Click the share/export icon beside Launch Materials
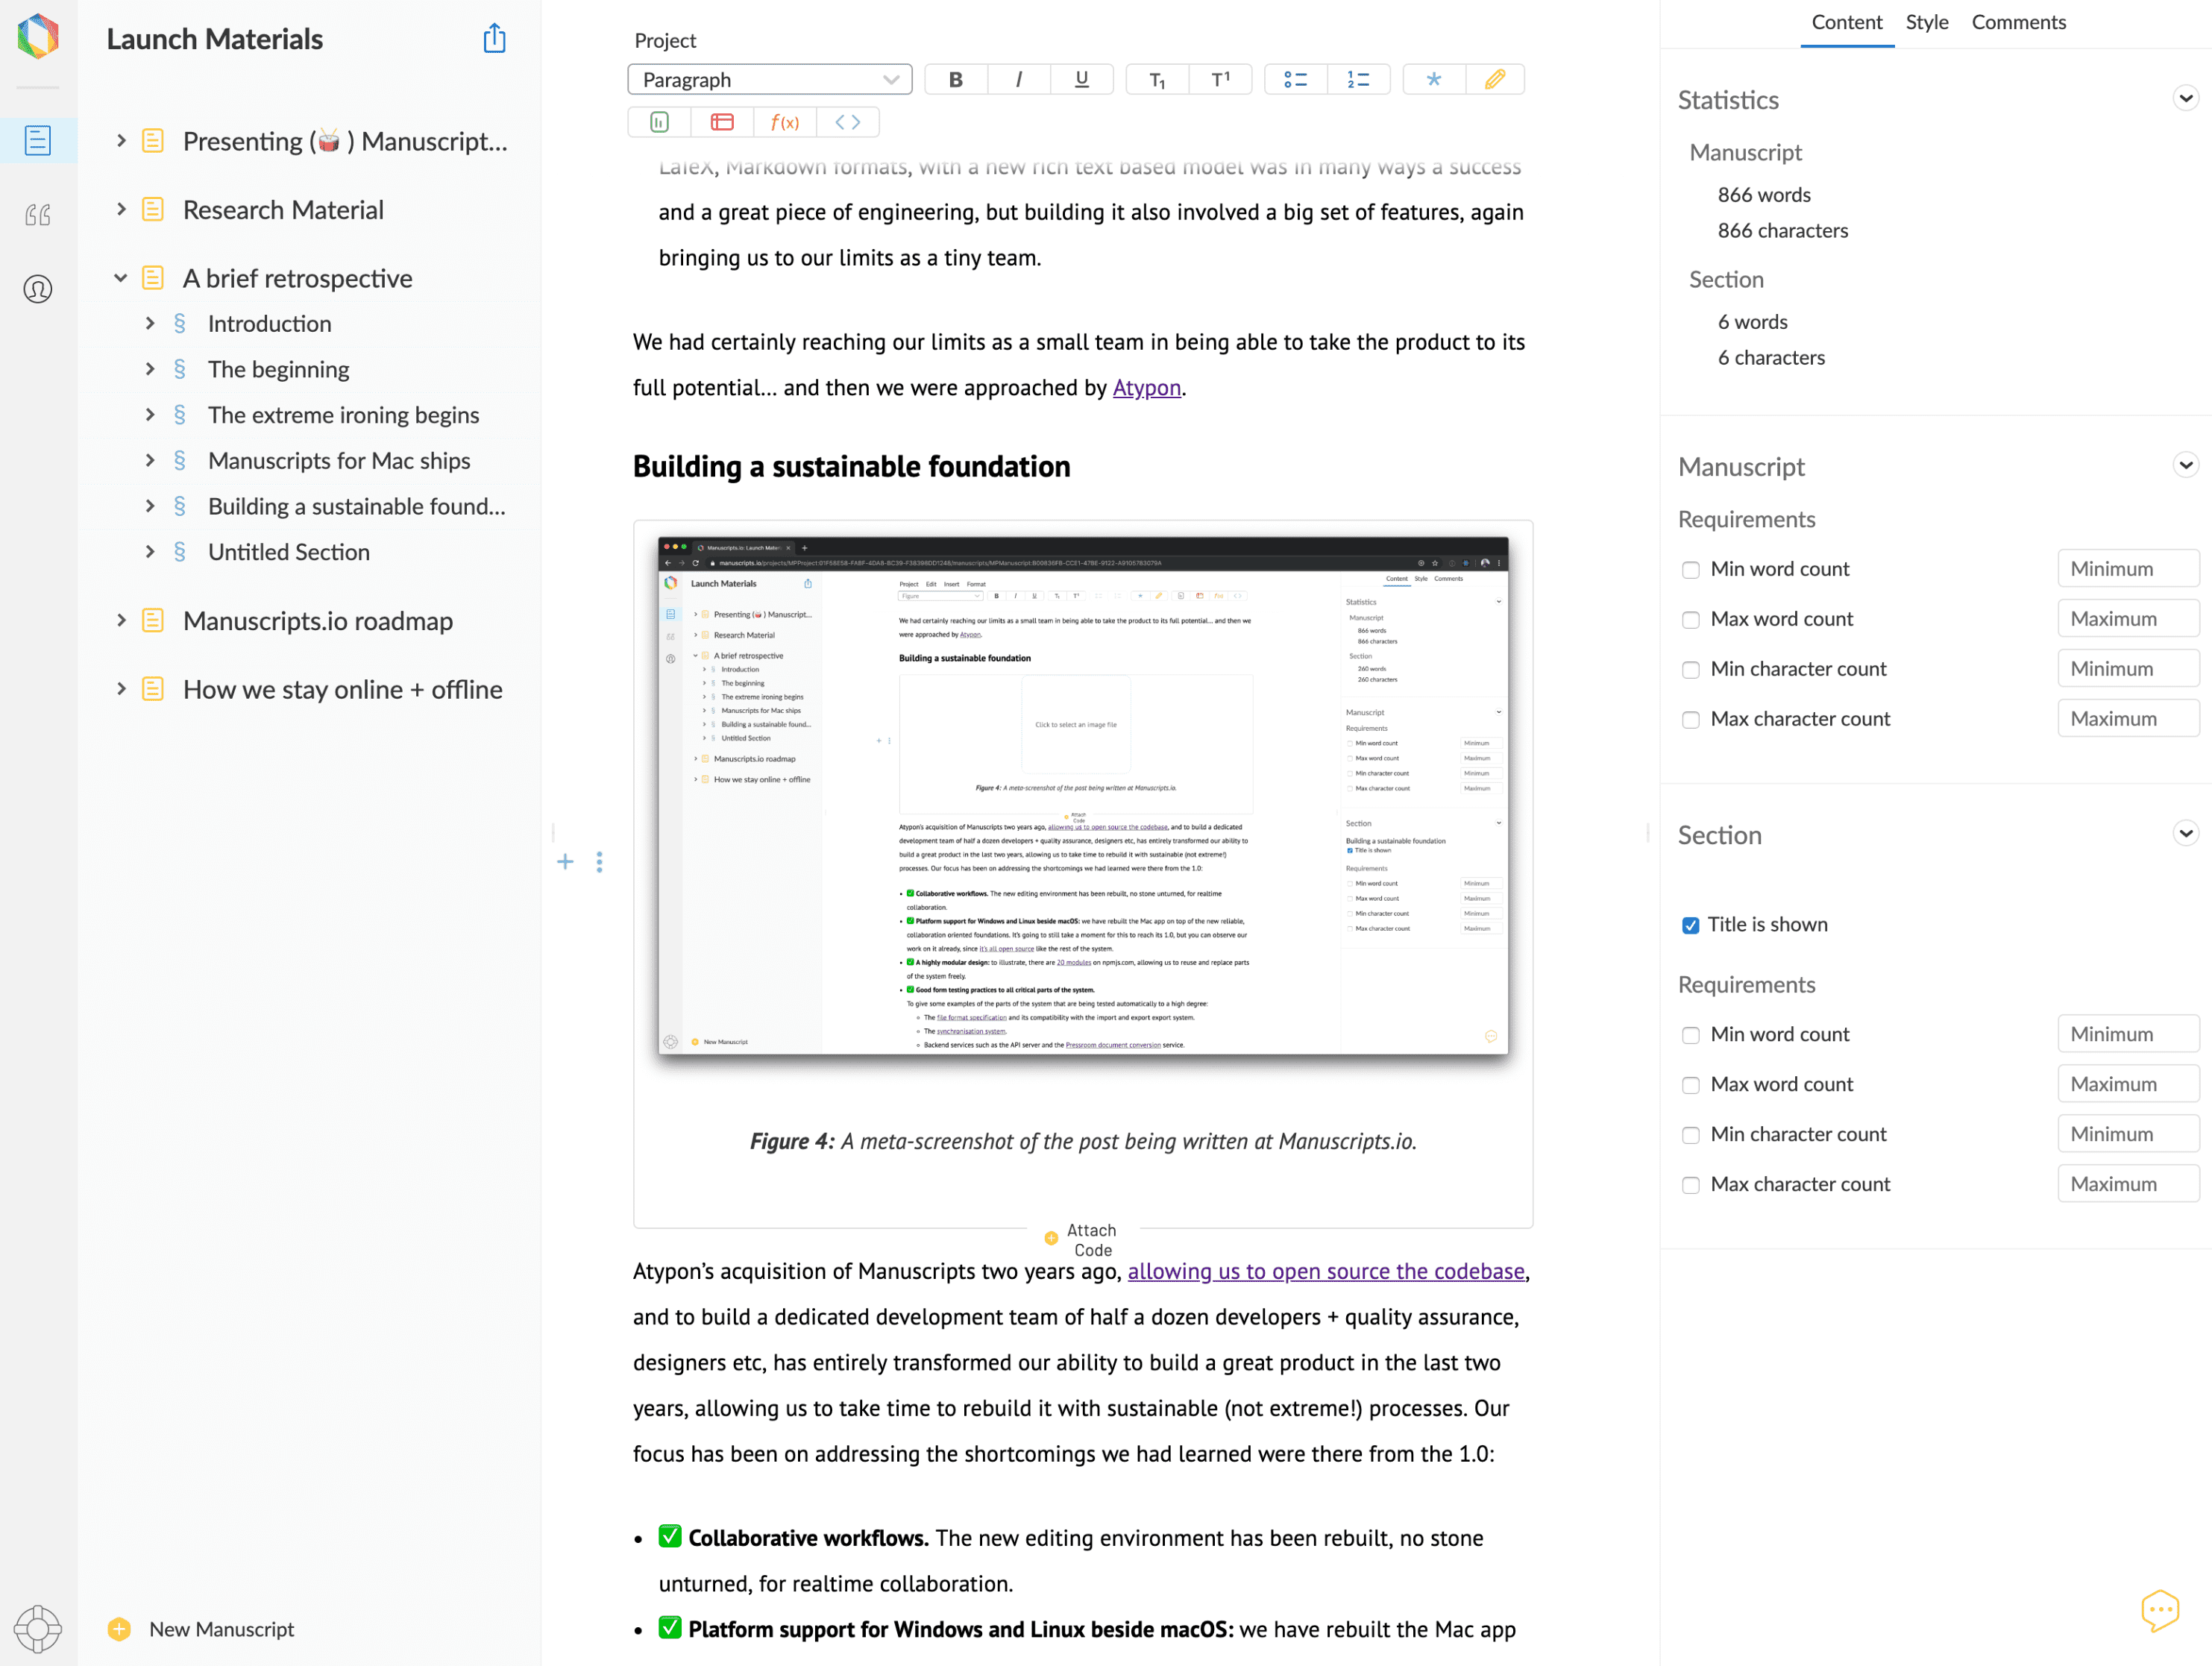Viewport: 2212px width, 1666px height. (x=494, y=39)
